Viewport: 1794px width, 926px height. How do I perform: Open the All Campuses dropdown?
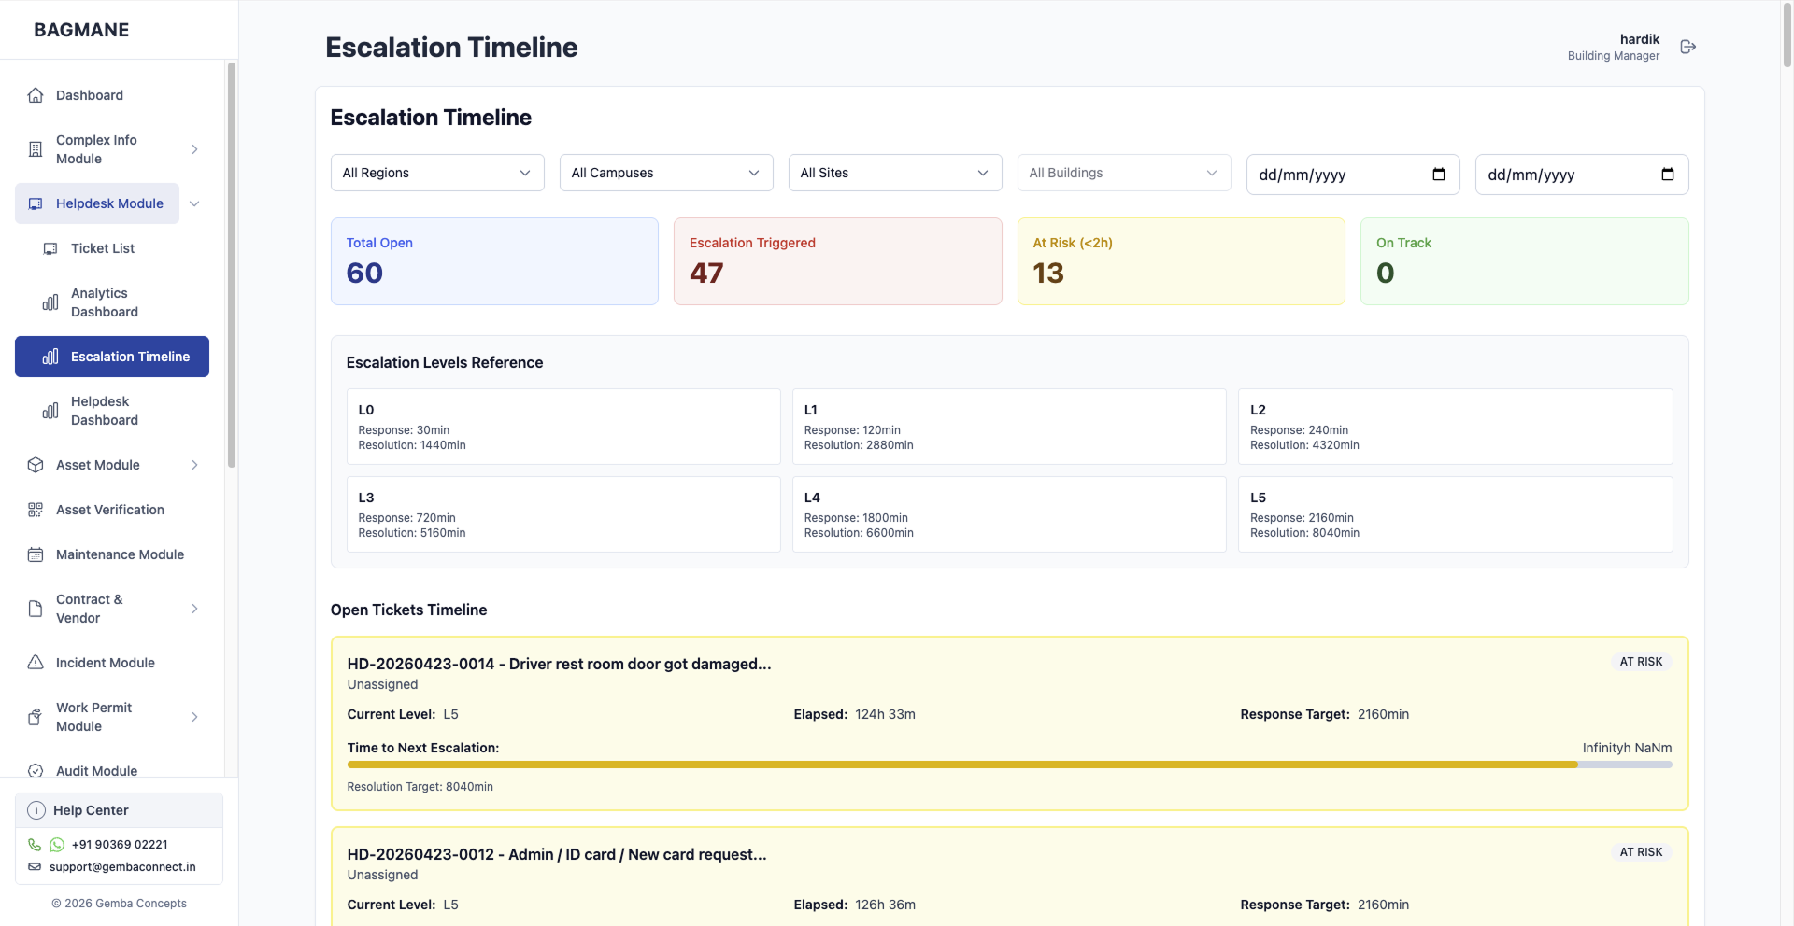tap(666, 173)
